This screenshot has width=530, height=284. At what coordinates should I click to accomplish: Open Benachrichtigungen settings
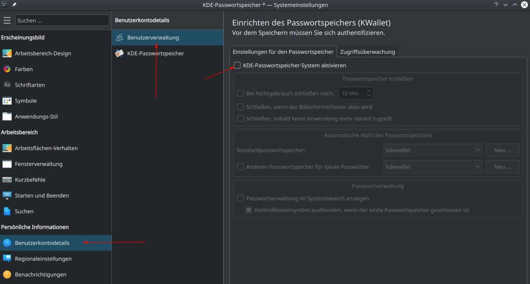pyautogui.click(x=55, y=274)
